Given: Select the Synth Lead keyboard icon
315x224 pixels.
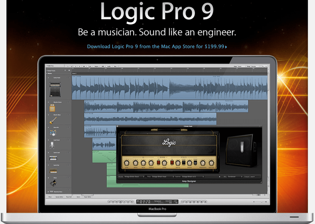Looking at the screenshot, I should (53, 158).
